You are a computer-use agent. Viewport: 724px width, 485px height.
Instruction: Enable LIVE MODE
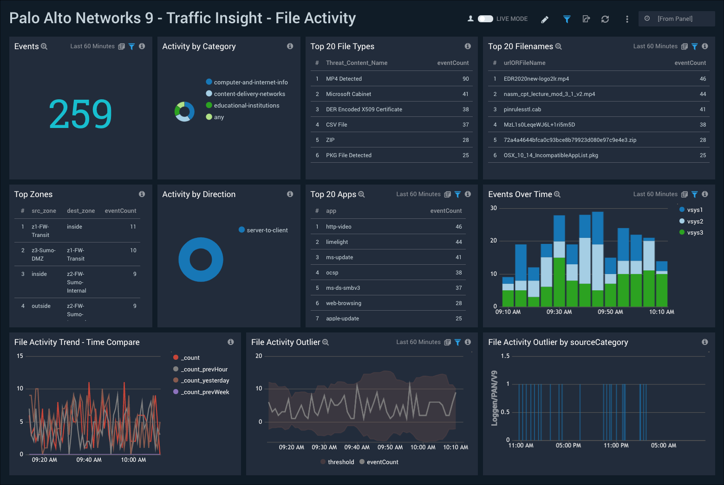(x=486, y=19)
